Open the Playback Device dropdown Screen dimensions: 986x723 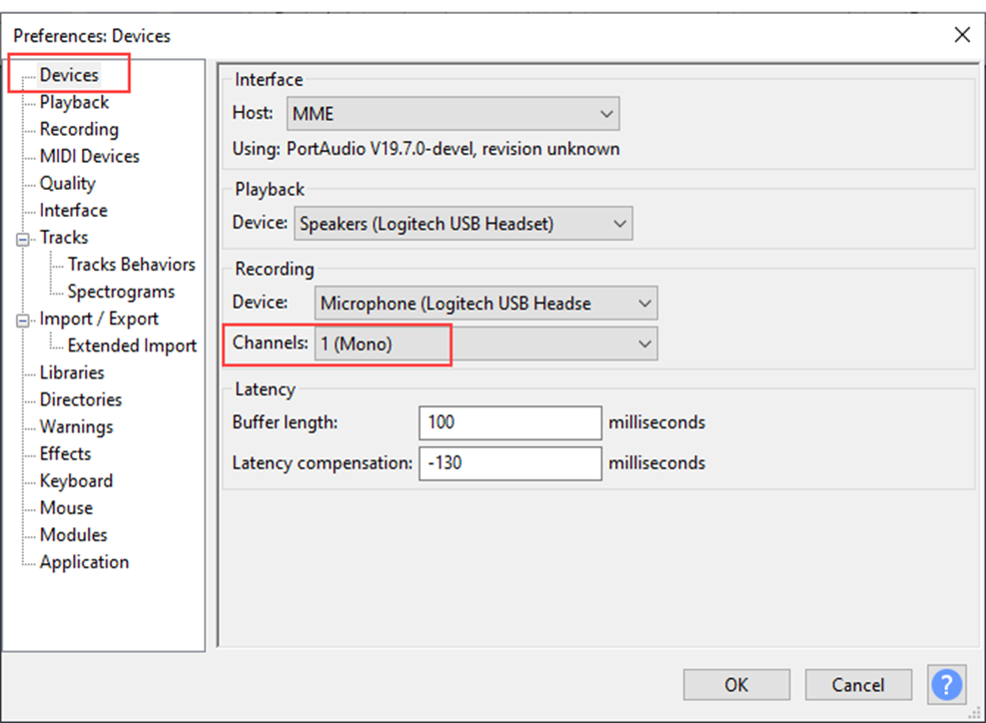(x=464, y=224)
